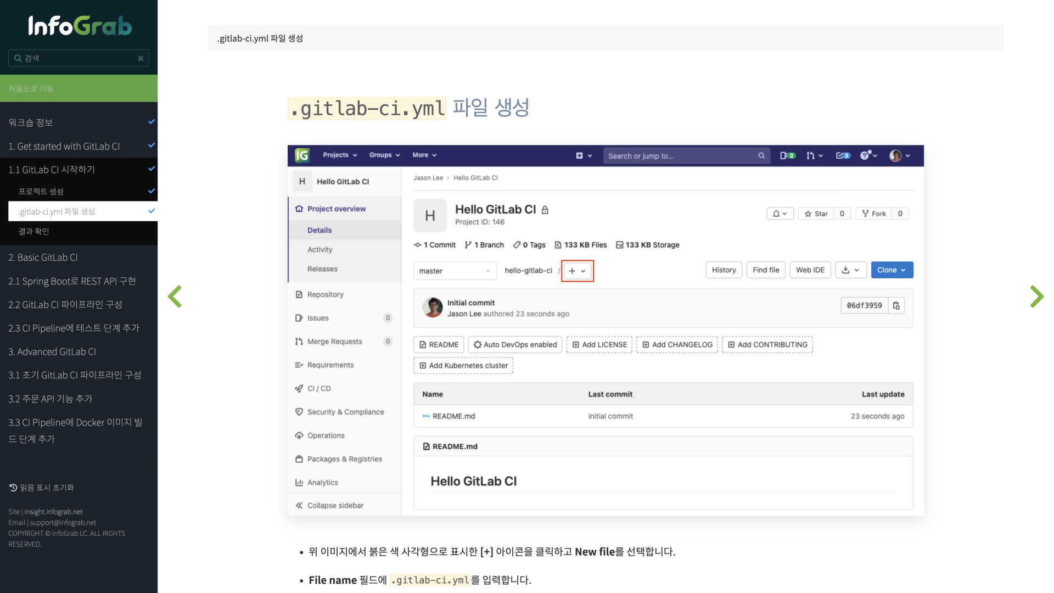Click the Repository sidebar icon

pyautogui.click(x=299, y=294)
